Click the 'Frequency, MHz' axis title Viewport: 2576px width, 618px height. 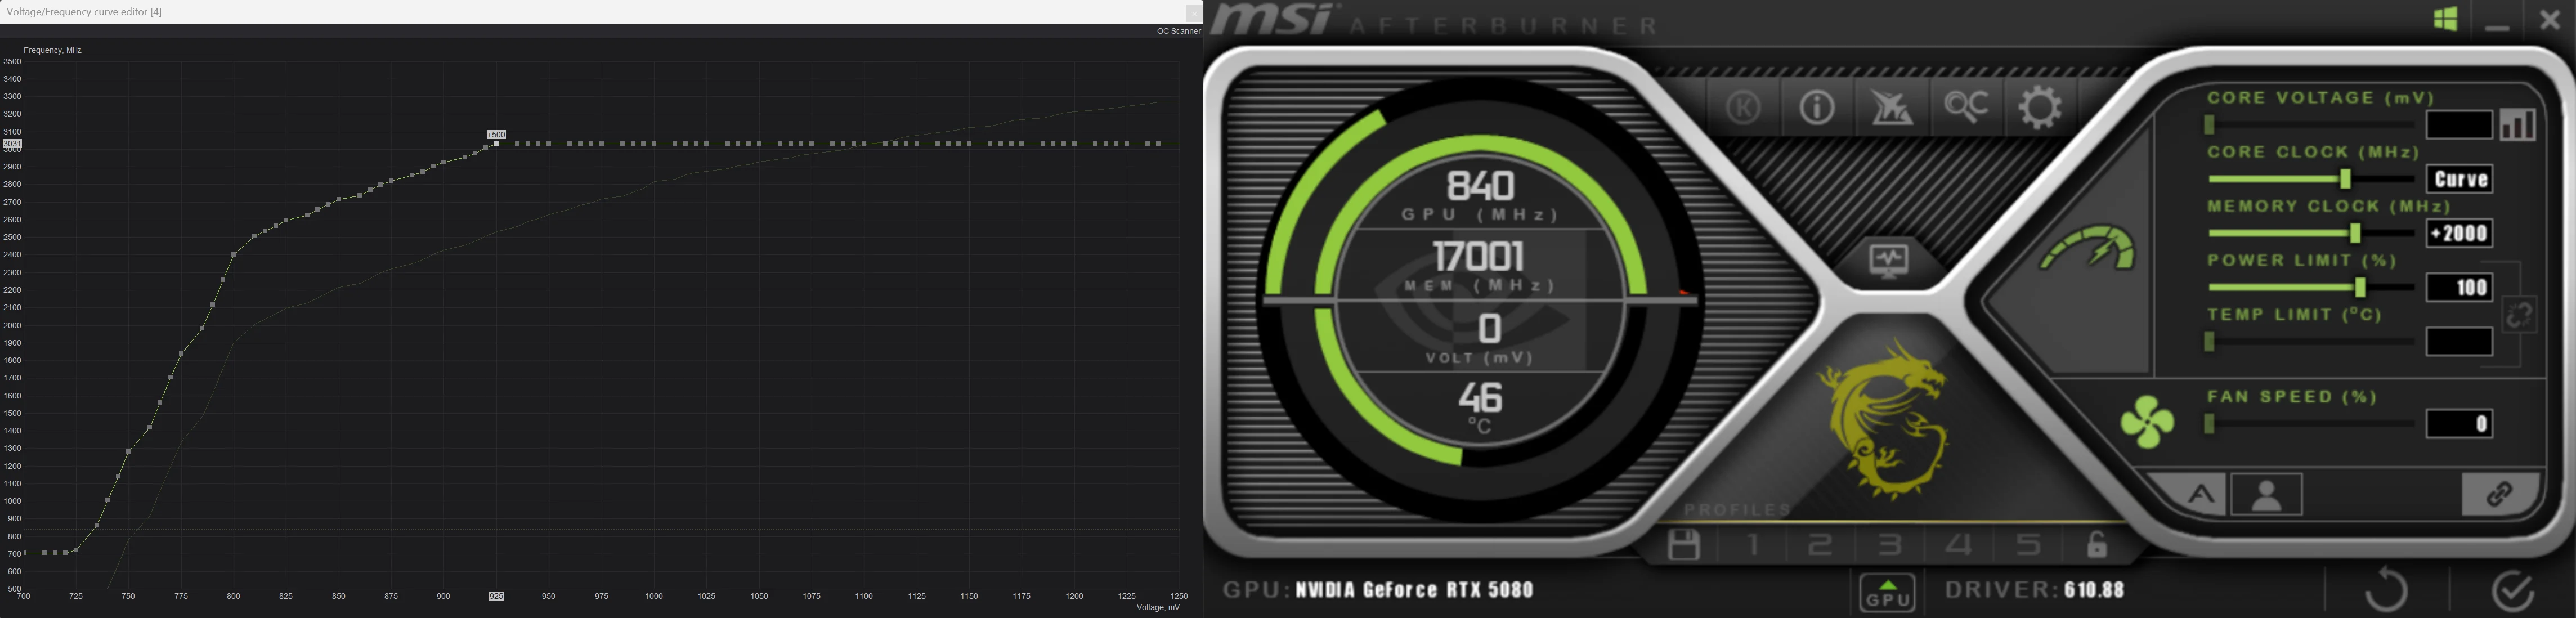click(x=52, y=50)
